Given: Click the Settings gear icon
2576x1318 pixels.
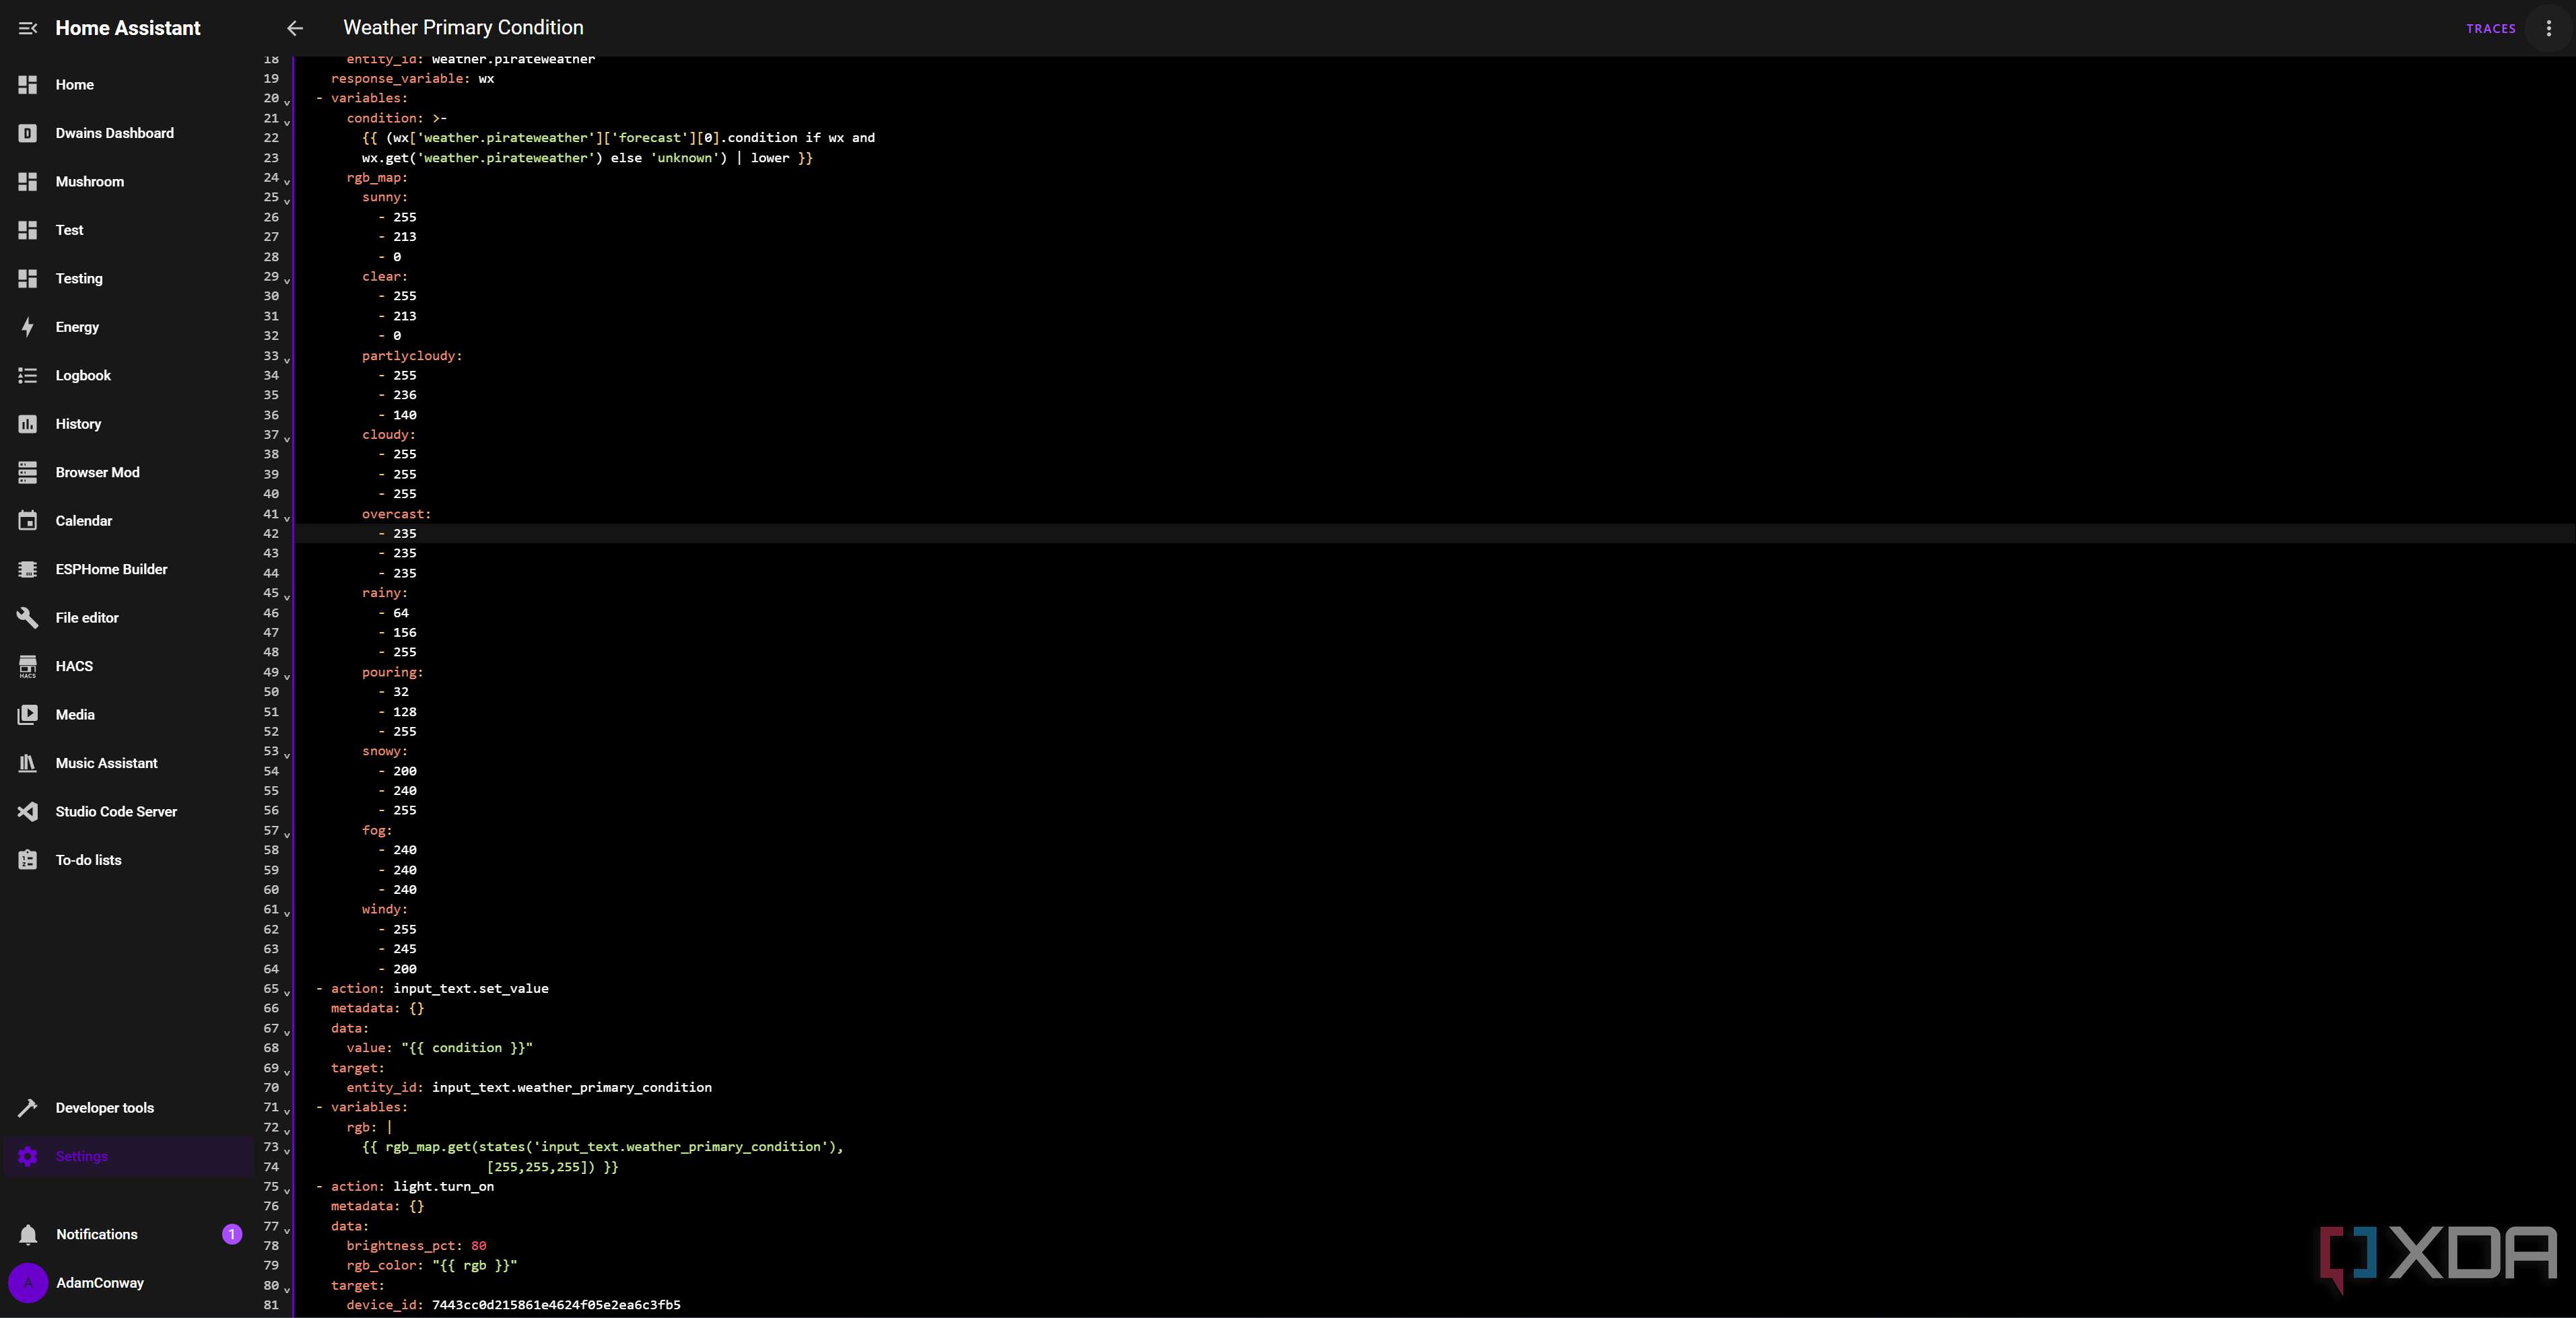Looking at the screenshot, I should (28, 1157).
